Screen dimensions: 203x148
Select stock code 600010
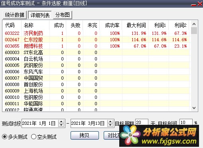pos(12,97)
